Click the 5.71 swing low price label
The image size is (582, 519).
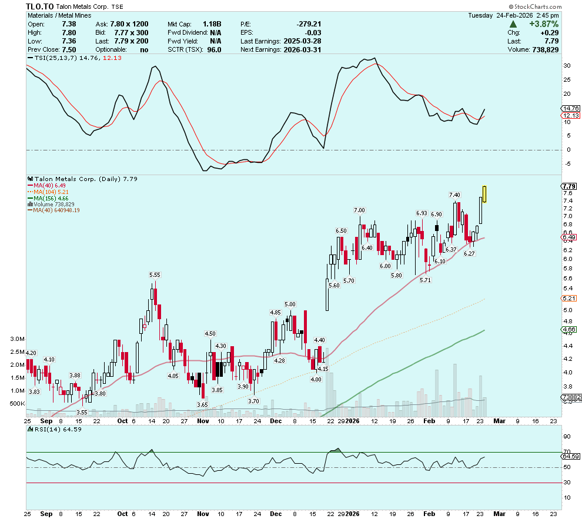pyautogui.click(x=426, y=280)
